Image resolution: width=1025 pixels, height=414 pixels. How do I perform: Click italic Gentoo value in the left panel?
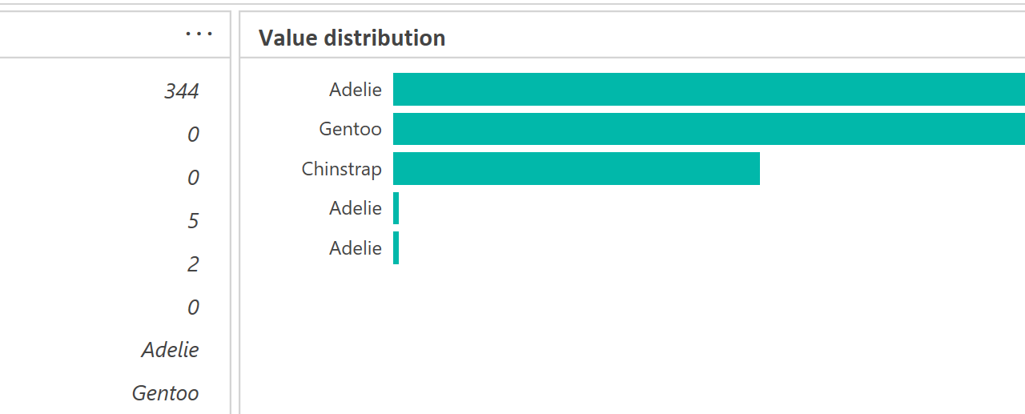[x=165, y=393]
